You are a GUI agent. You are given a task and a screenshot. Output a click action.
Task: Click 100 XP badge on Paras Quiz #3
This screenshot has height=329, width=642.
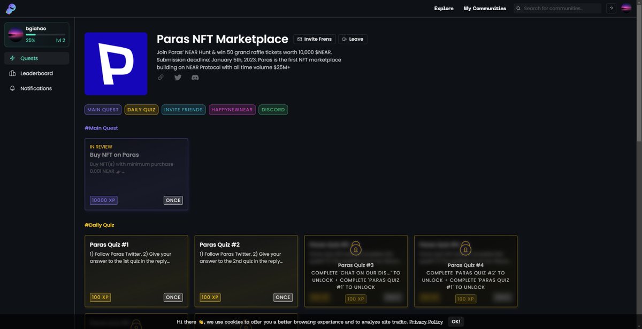click(355, 299)
